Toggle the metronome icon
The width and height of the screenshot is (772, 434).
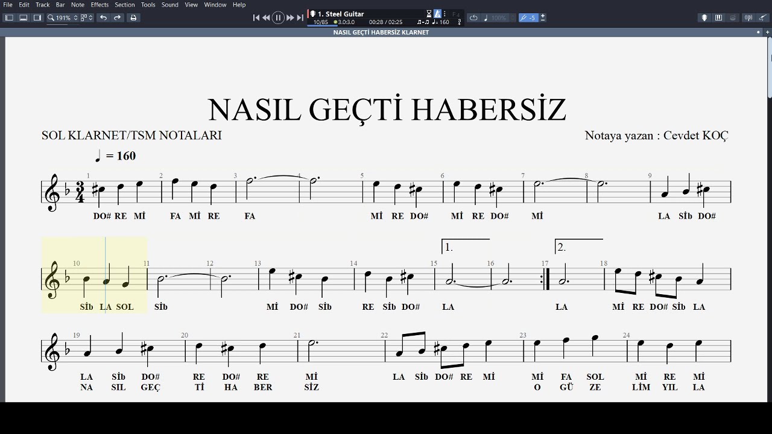point(438,14)
